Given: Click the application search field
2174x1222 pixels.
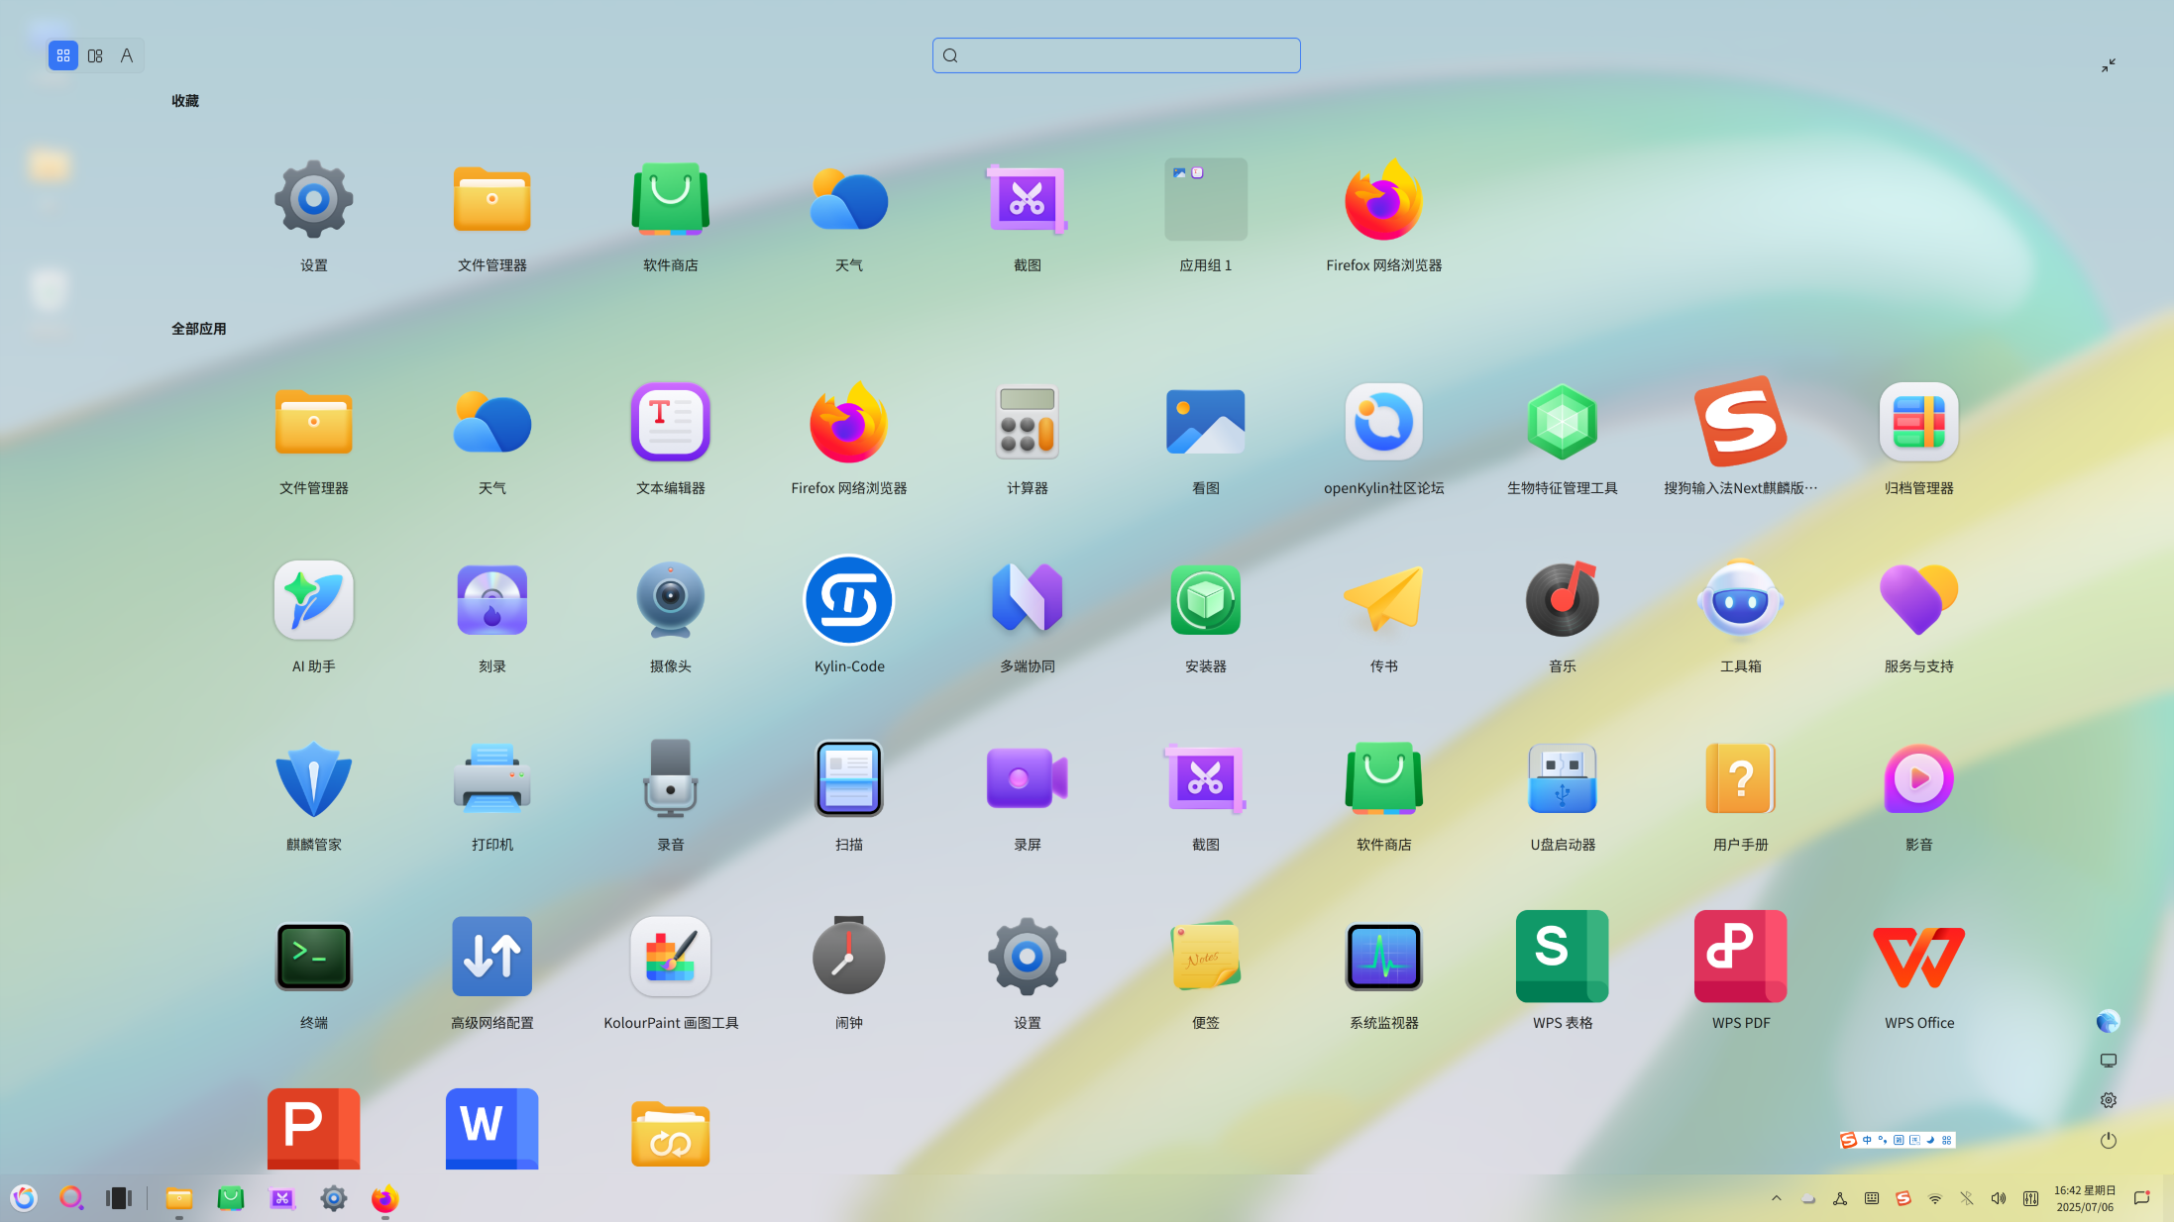Looking at the screenshot, I should point(1117,55).
